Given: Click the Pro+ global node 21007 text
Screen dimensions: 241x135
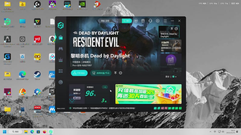Looking at the screenshot, I should pos(82,65).
